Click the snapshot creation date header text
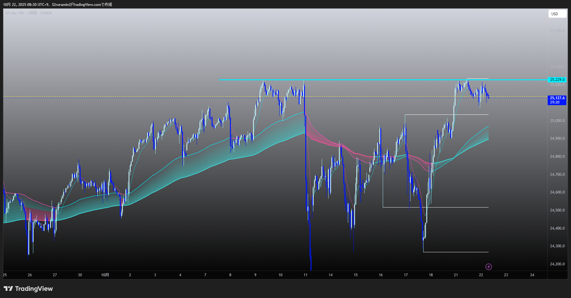The height and width of the screenshot is (298, 571). pos(58,4)
